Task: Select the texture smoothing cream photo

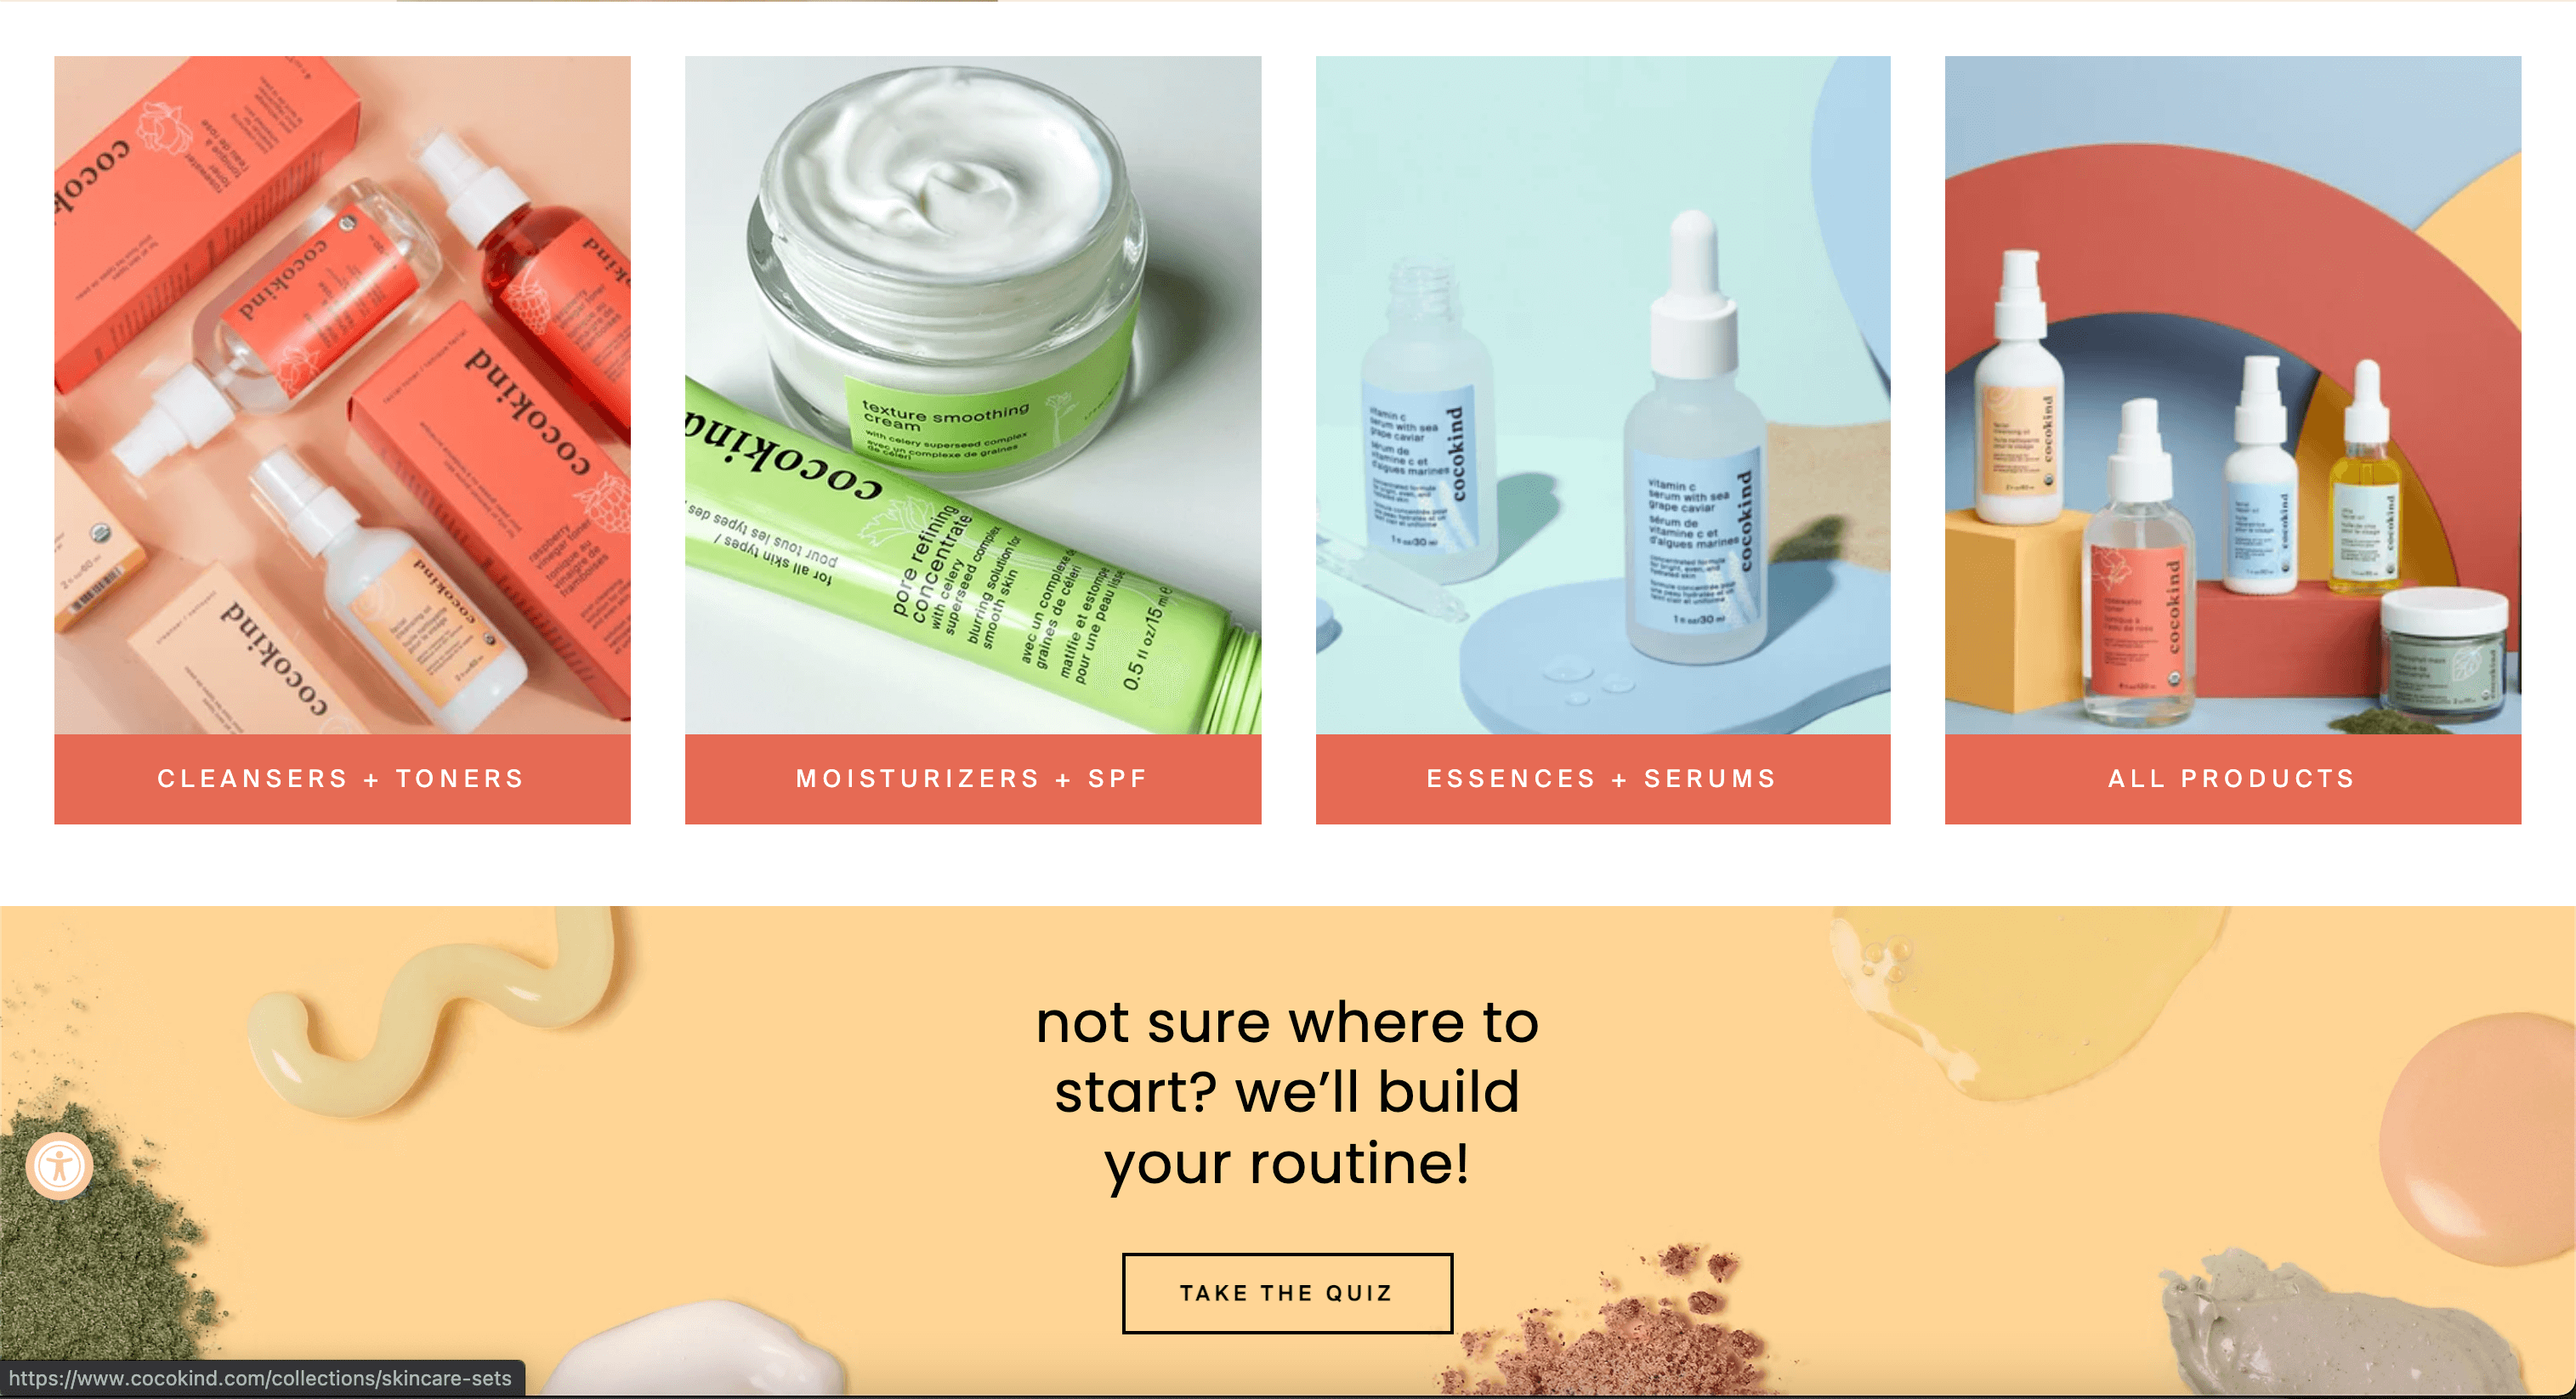Action: pos(972,395)
